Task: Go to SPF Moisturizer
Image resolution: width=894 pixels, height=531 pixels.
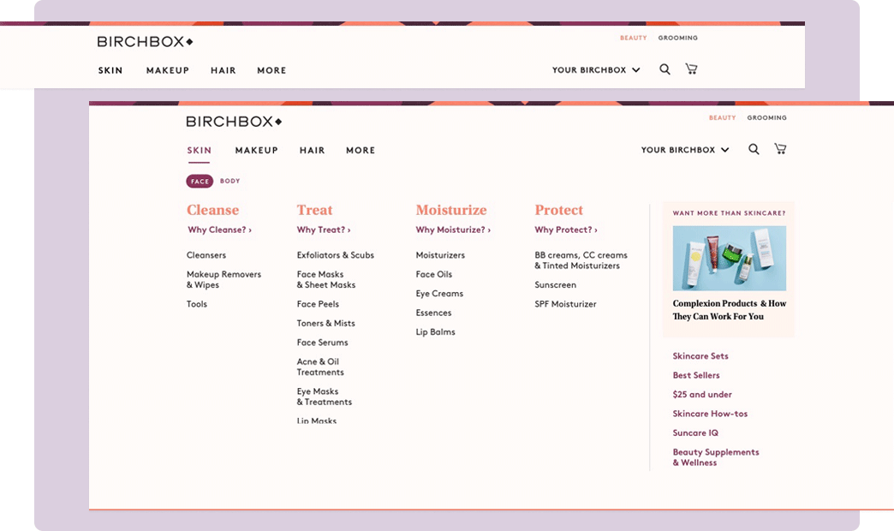Action: point(565,304)
